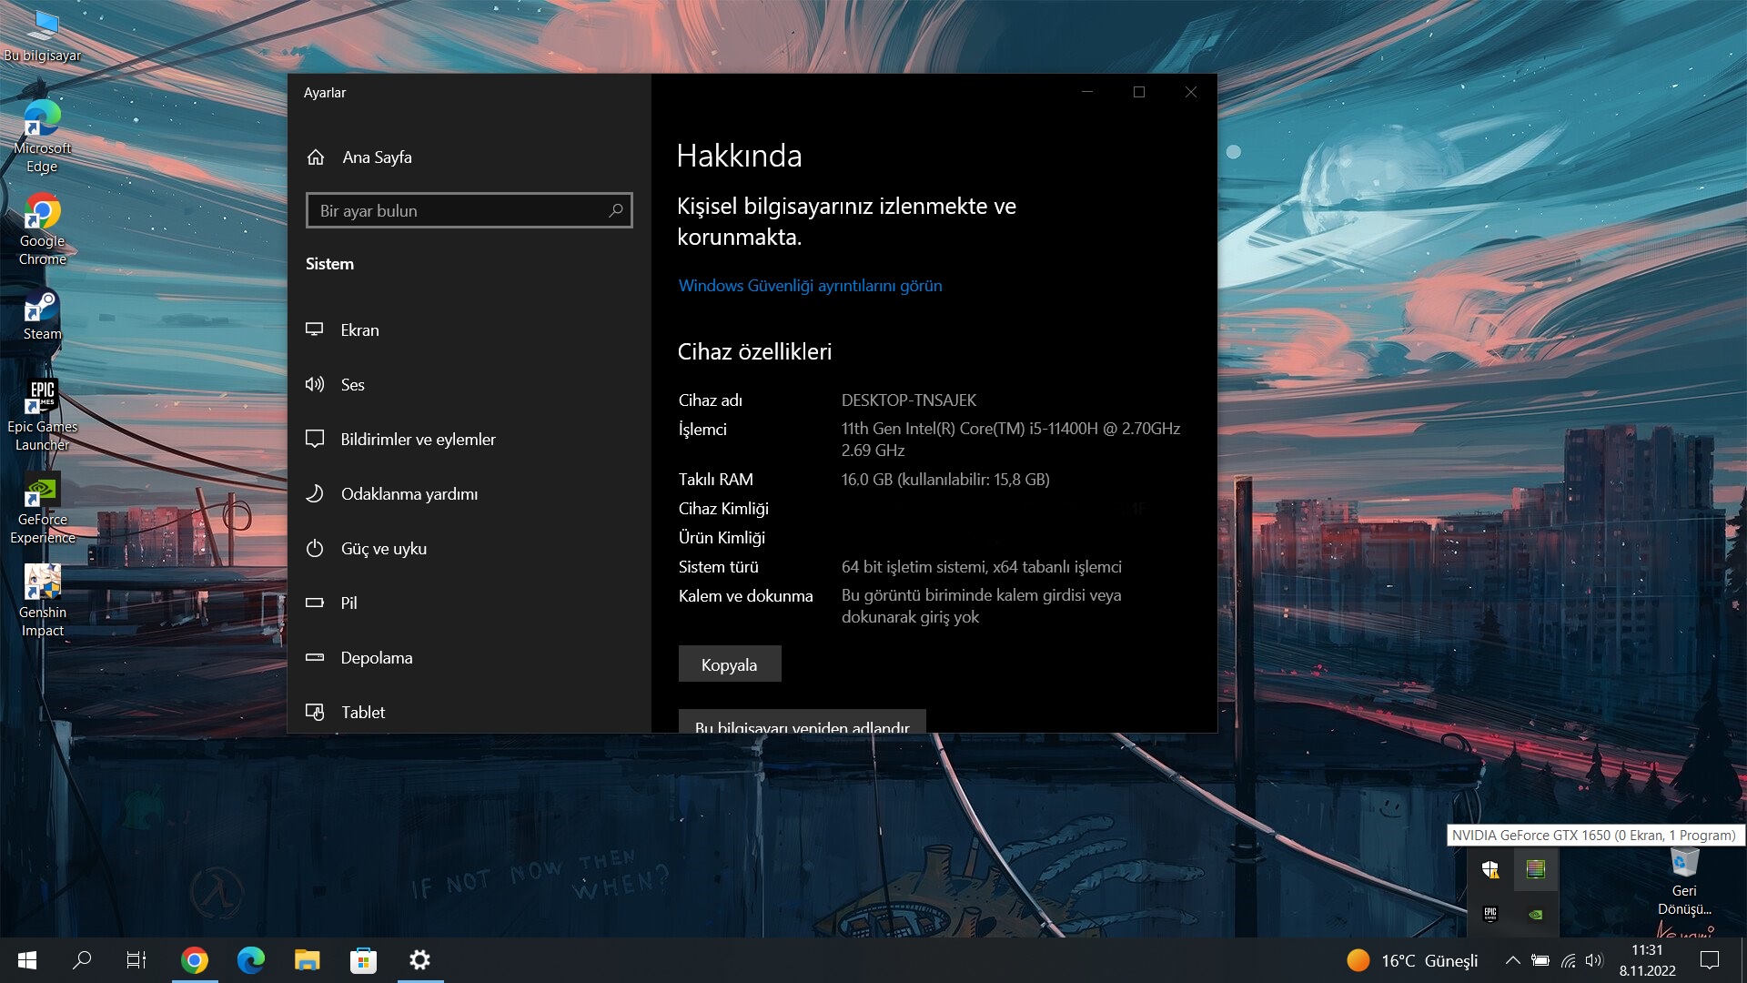The height and width of the screenshot is (983, 1747).
Task: Click the search magnifier in Bir ayar bulun
Action: click(x=616, y=210)
